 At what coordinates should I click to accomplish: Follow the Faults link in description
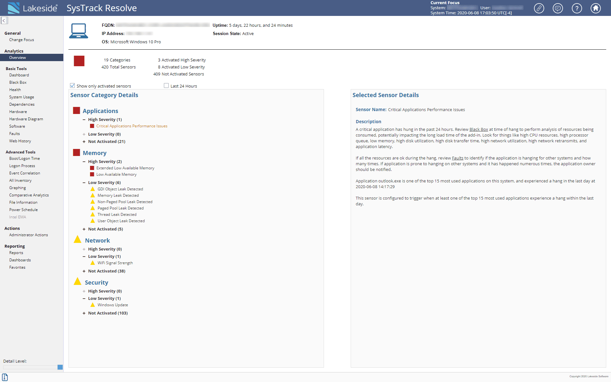[x=458, y=158]
